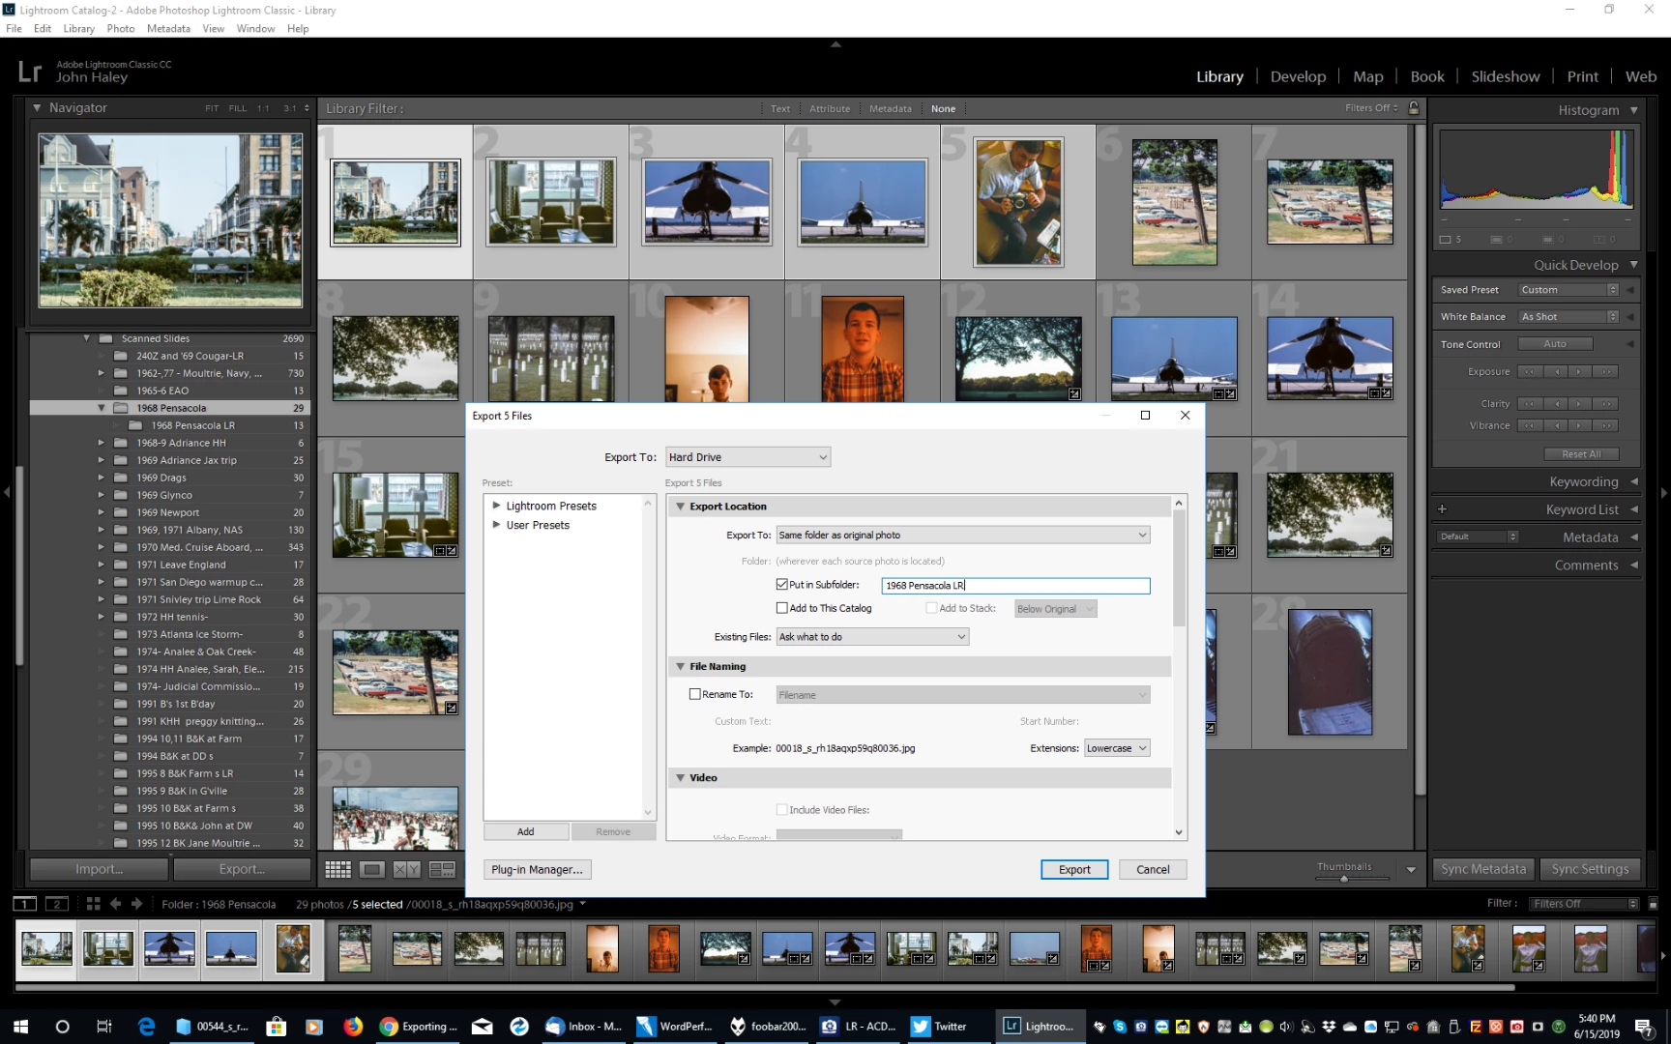Click the Import button
This screenshot has height=1044, width=1671.
[99, 869]
